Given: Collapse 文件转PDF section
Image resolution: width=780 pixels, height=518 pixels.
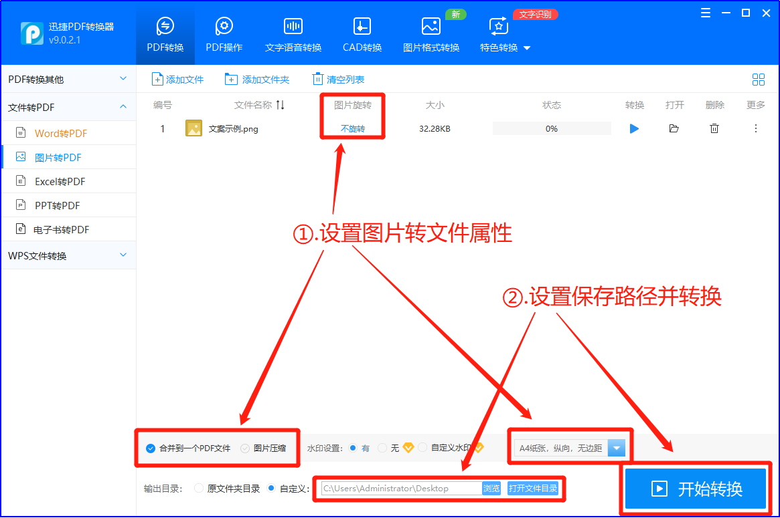Looking at the screenshot, I should 69,107.
